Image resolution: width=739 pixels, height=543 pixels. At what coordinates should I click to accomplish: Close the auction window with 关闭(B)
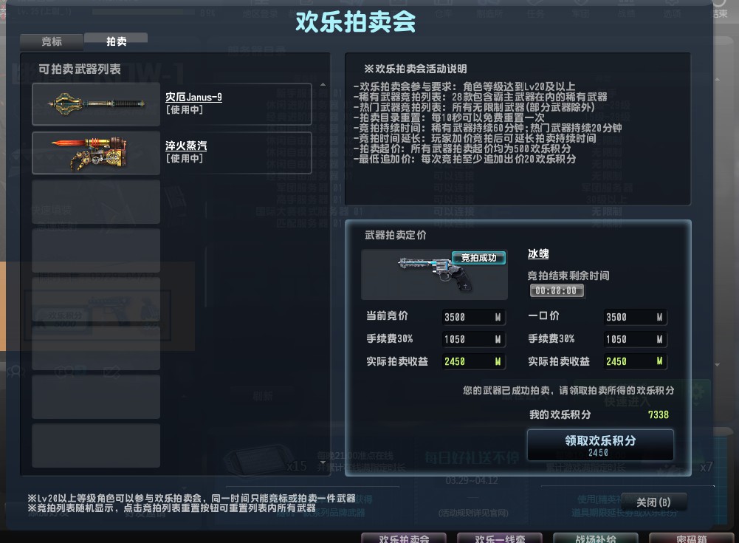point(653,502)
